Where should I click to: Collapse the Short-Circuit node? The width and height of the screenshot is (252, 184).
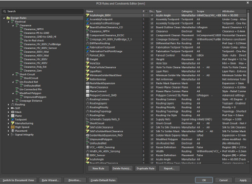click(x=13, y=75)
